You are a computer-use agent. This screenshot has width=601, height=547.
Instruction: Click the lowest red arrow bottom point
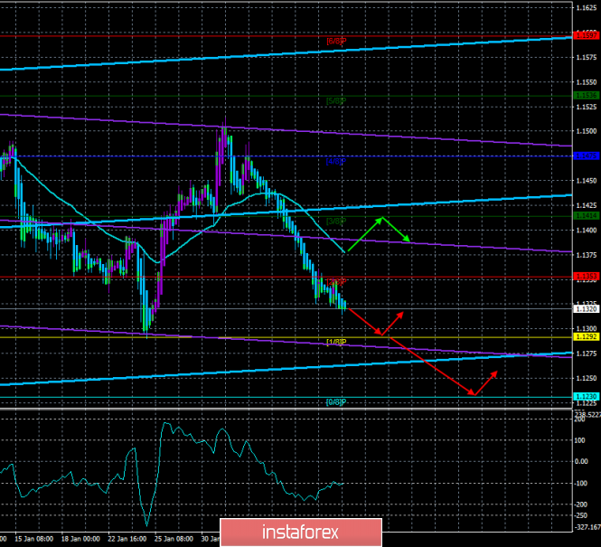(473, 394)
